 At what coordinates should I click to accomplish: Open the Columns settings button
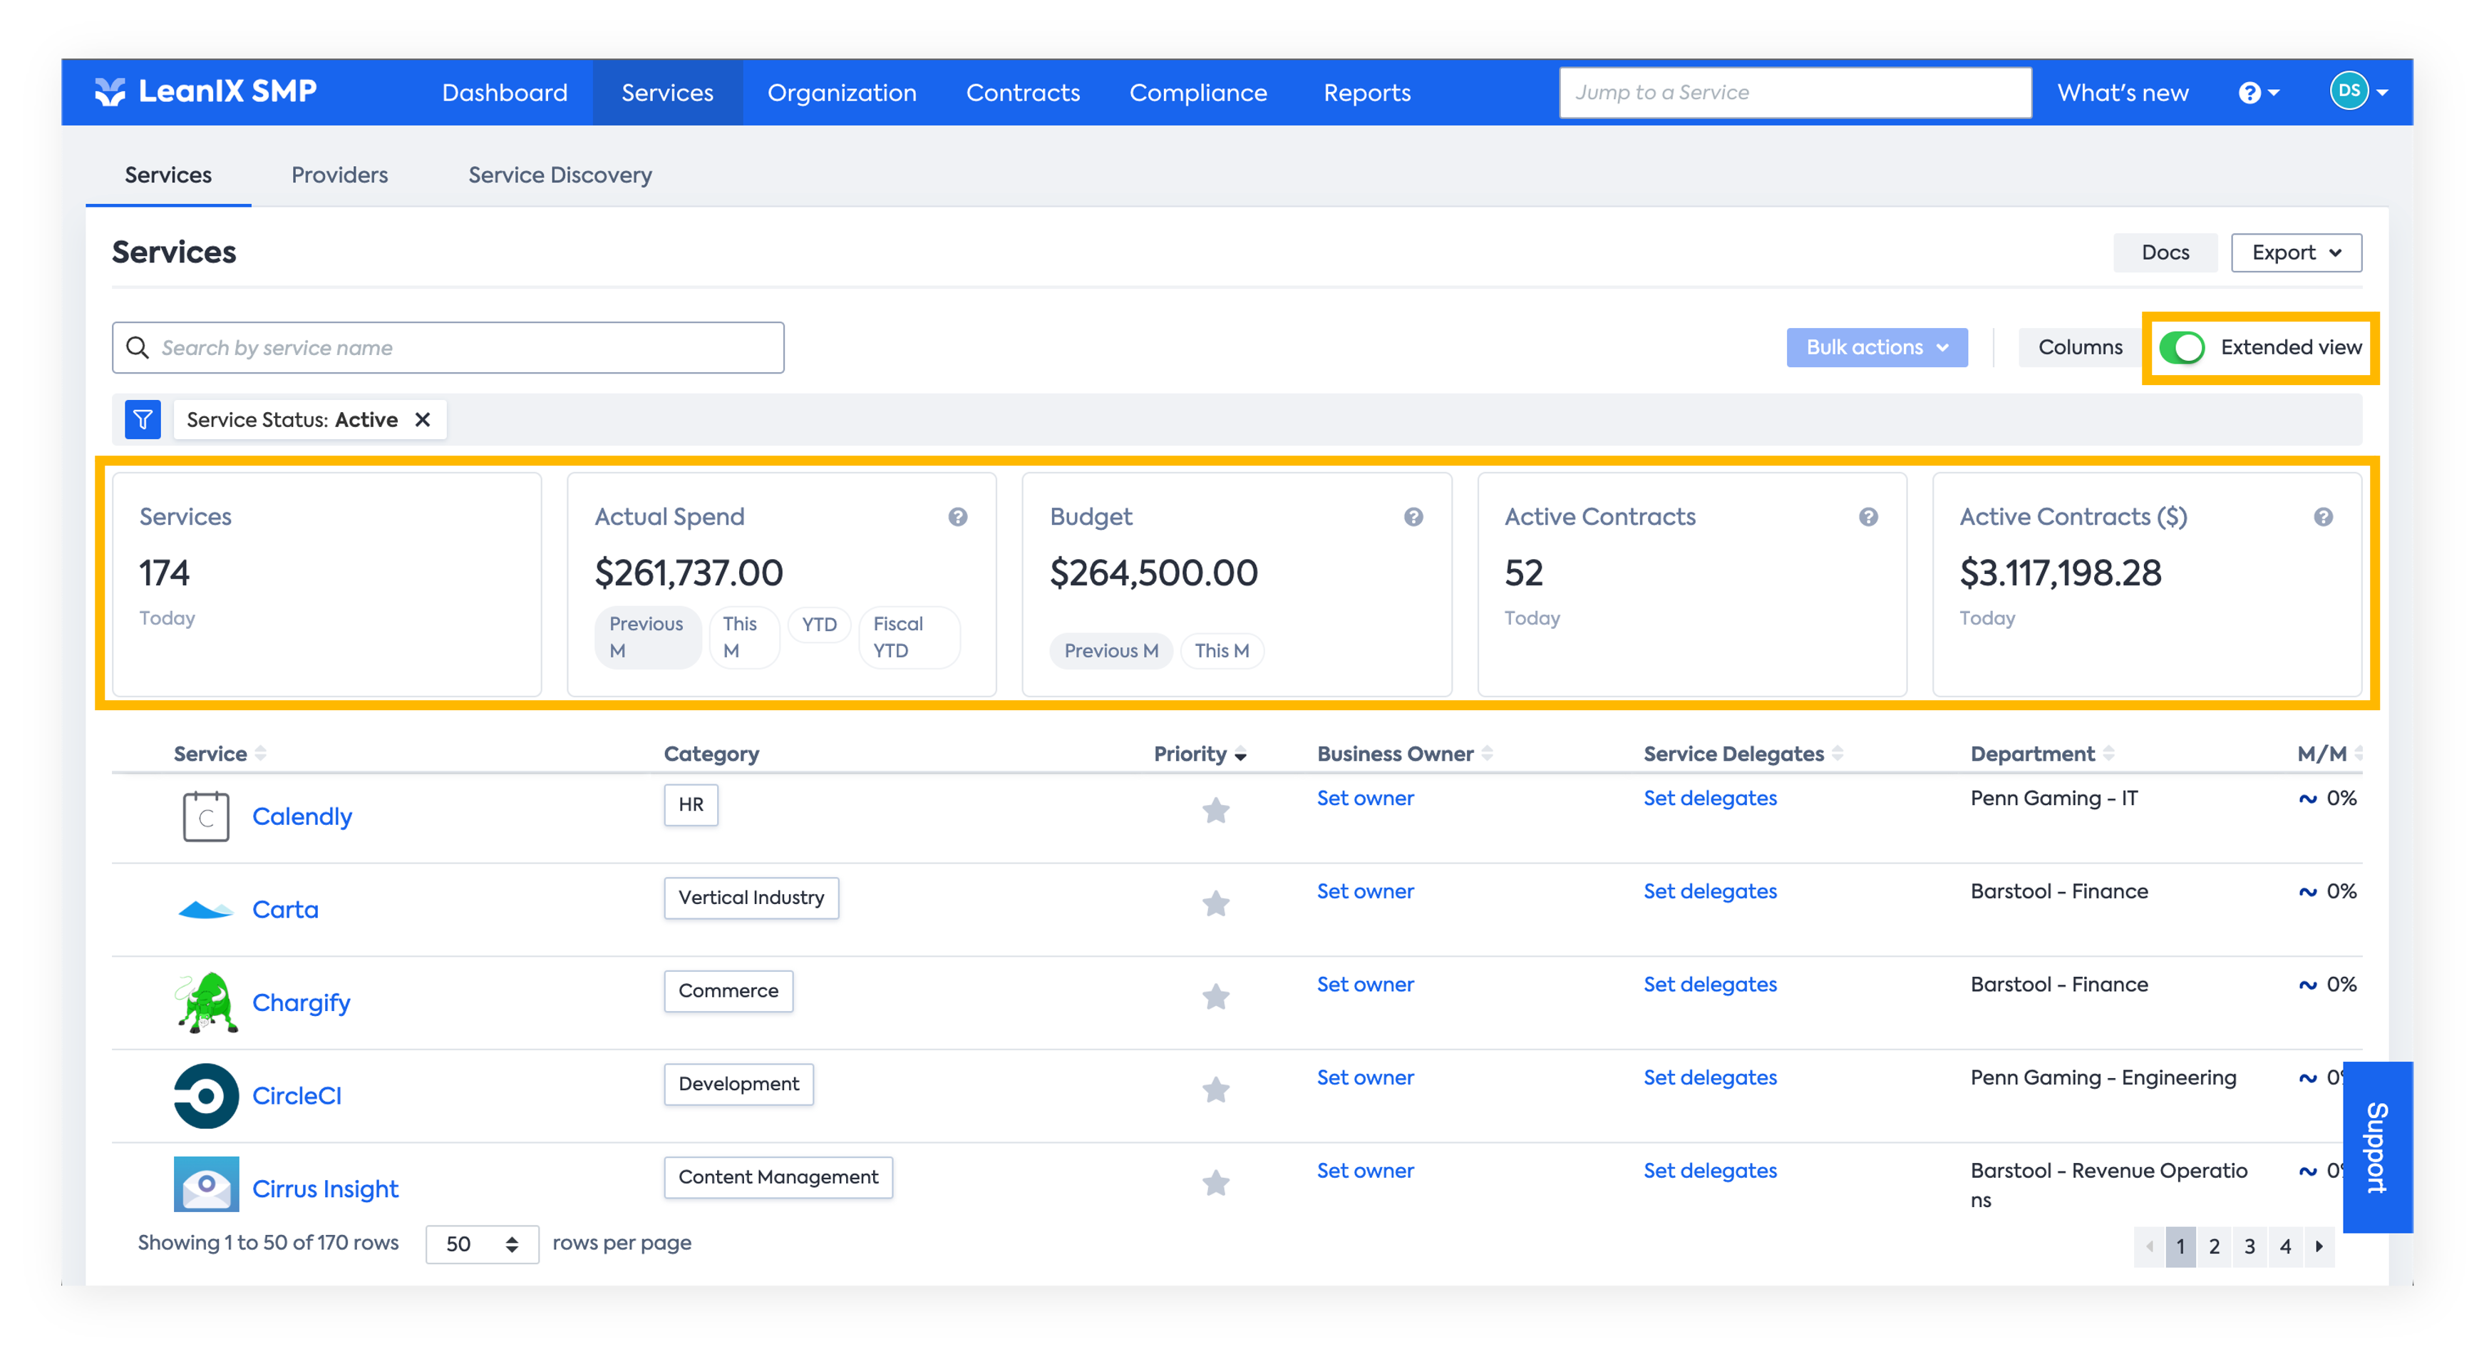pyautogui.click(x=2079, y=348)
